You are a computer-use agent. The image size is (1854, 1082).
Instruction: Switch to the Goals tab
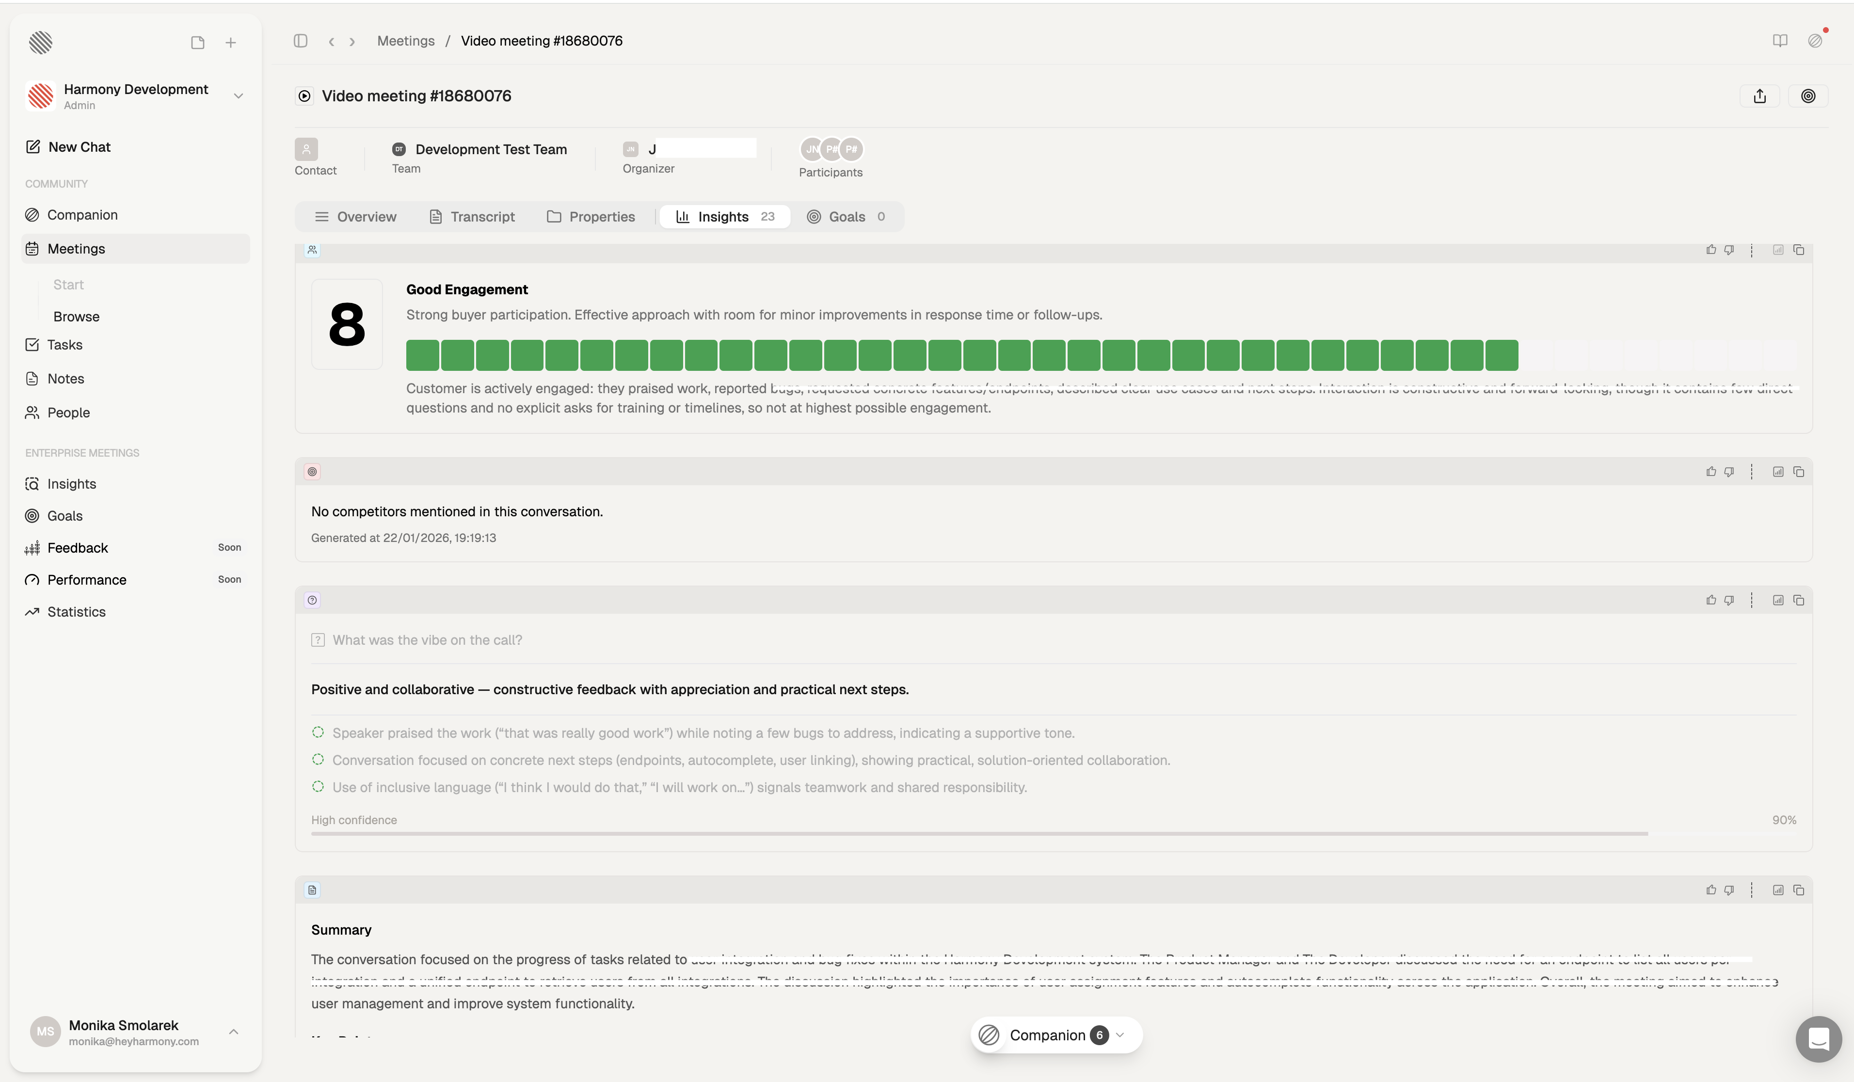coord(846,217)
